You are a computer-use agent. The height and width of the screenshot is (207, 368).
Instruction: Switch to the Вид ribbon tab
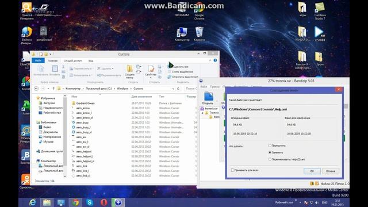pos(91,60)
